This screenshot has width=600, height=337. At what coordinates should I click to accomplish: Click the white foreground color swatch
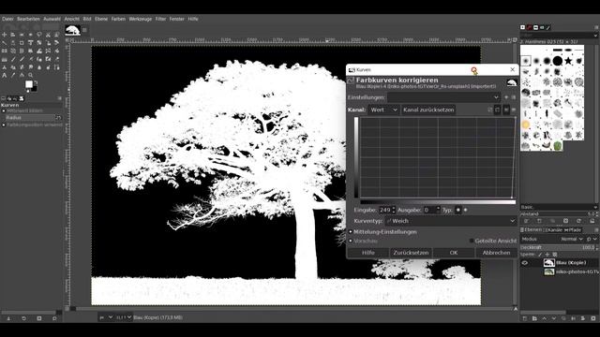pos(29,84)
